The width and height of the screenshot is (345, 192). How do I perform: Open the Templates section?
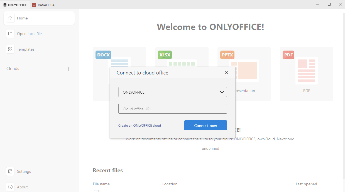click(39, 49)
